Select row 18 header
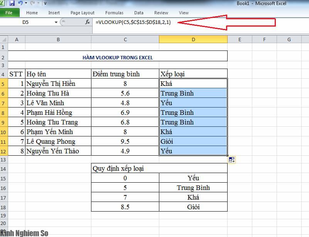Viewport: 309px width, 237px height. click(x=4, y=207)
